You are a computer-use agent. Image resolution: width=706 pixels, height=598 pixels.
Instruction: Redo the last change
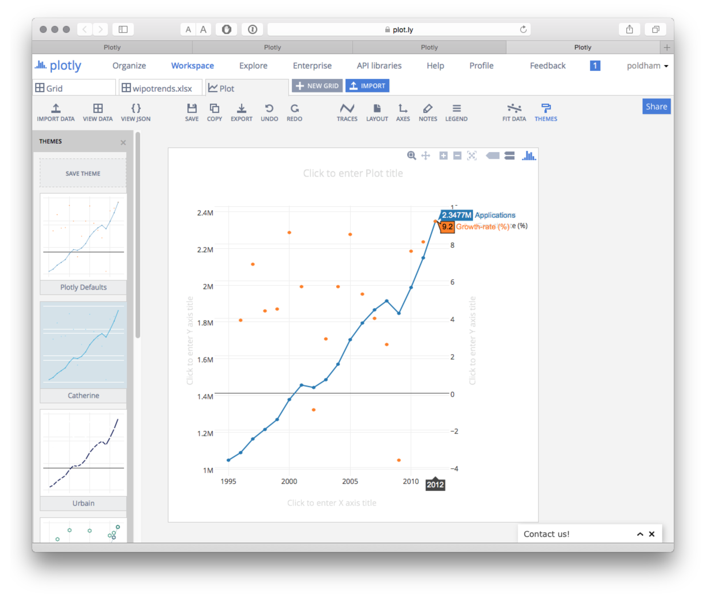[x=294, y=113]
